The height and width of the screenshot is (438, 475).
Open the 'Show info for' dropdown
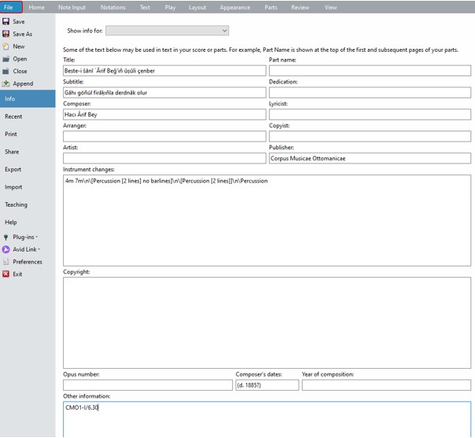167,31
